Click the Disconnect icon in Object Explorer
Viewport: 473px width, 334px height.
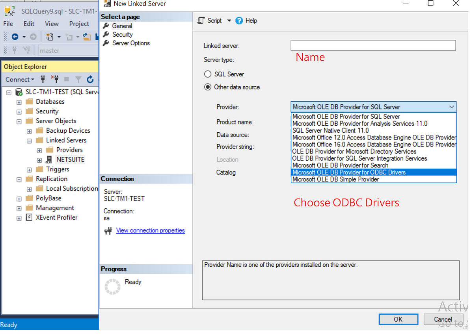click(54, 79)
